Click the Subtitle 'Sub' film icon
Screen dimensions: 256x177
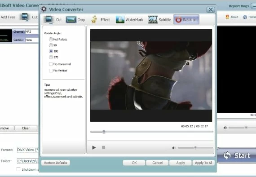click(153, 20)
